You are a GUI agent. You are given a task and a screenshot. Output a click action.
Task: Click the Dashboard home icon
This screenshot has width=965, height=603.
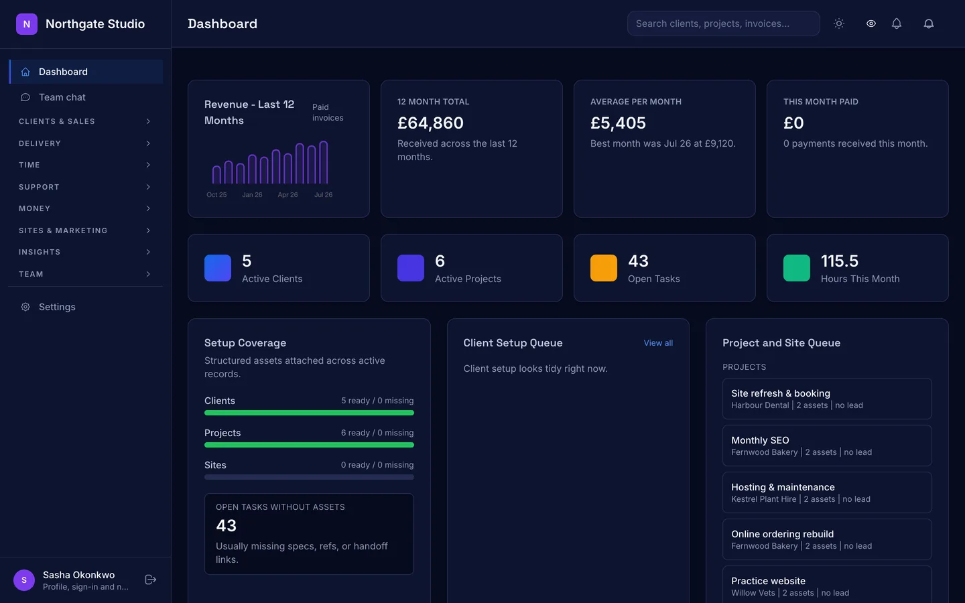[x=25, y=72]
